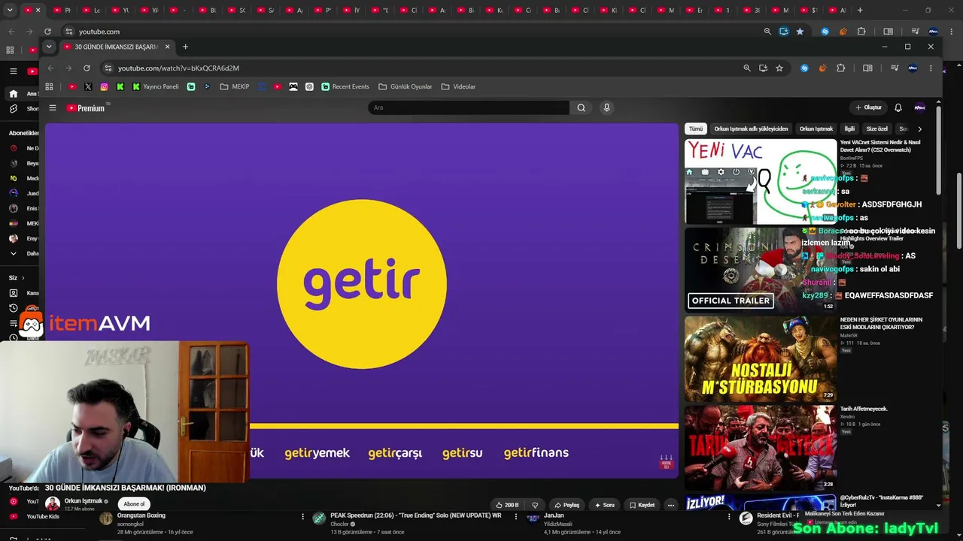The height and width of the screenshot is (541, 963).
Task: Open a new tab in front window
Action: pos(185,47)
